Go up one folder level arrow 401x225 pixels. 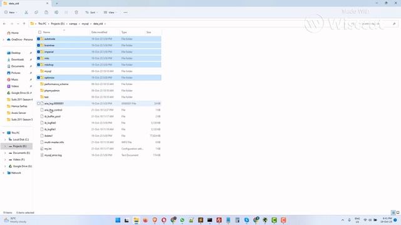click(x=24, y=24)
